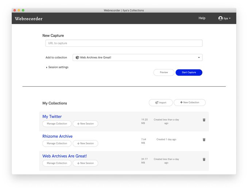248x190 pixels.
Task: Click the New Capture heading
Action: tap(53, 35)
